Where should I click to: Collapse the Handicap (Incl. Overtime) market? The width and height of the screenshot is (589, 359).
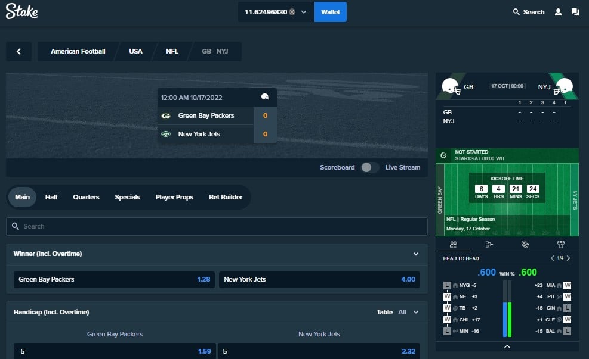click(x=416, y=312)
